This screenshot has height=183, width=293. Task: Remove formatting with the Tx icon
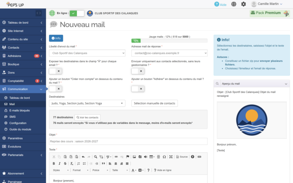click(72, 164)
